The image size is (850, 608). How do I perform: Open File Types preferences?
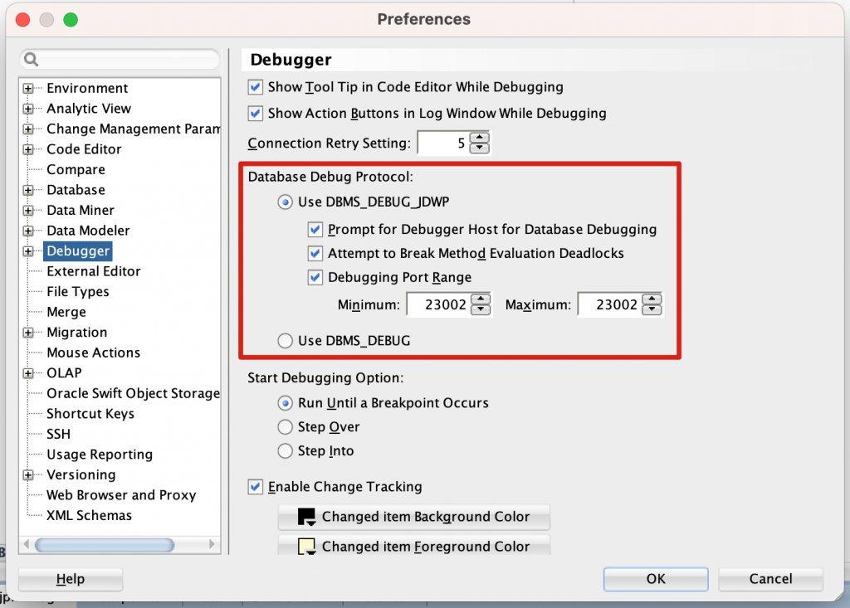point(77,291)
